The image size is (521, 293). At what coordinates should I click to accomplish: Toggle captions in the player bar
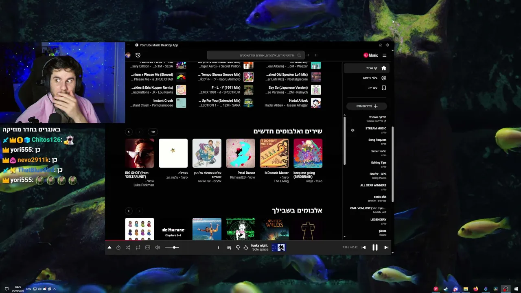(148, 247)
